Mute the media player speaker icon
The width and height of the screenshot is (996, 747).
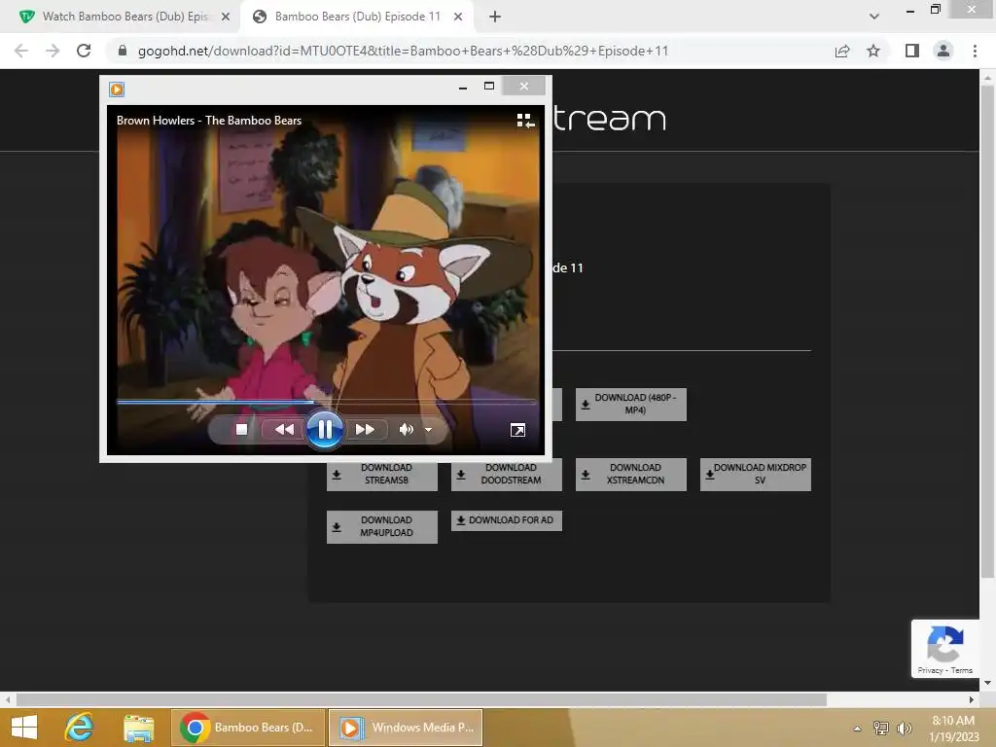[406, 430]
